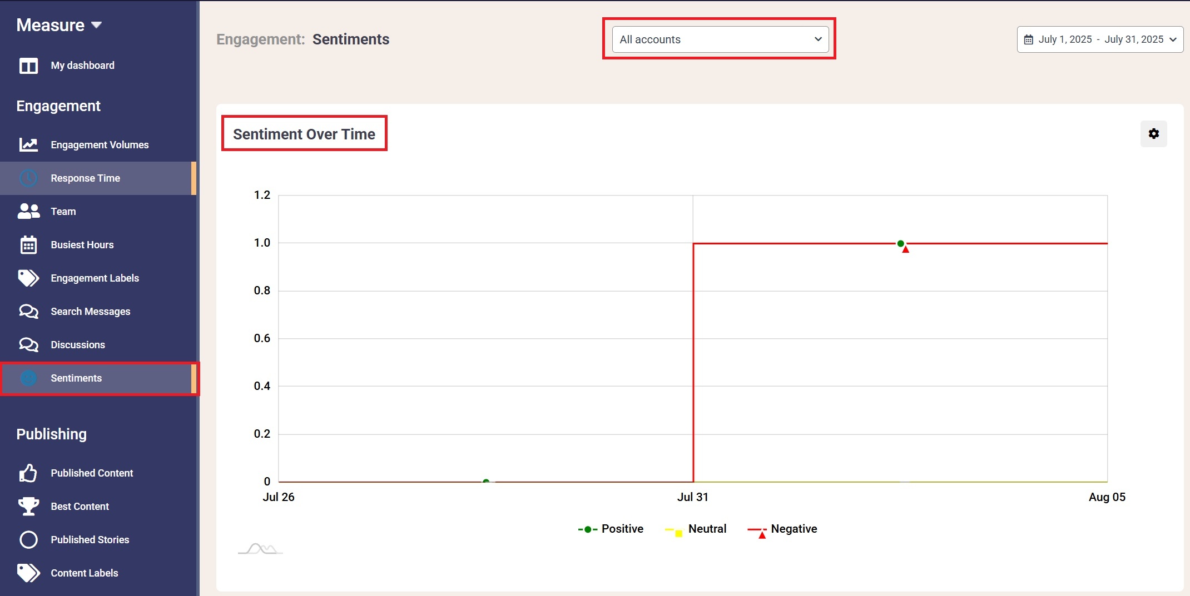Click the Team people icon
This screenshot has width=1190, height=596.
click(28, 211)
